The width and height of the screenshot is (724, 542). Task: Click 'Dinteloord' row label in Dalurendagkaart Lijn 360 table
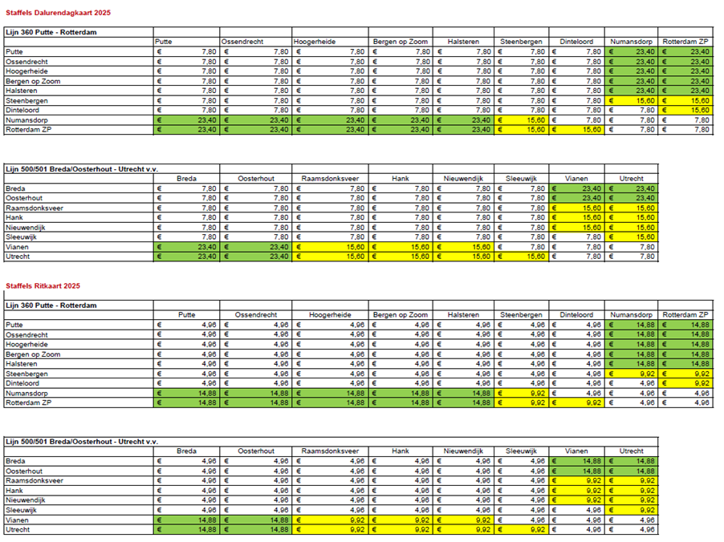click(24, 110)
